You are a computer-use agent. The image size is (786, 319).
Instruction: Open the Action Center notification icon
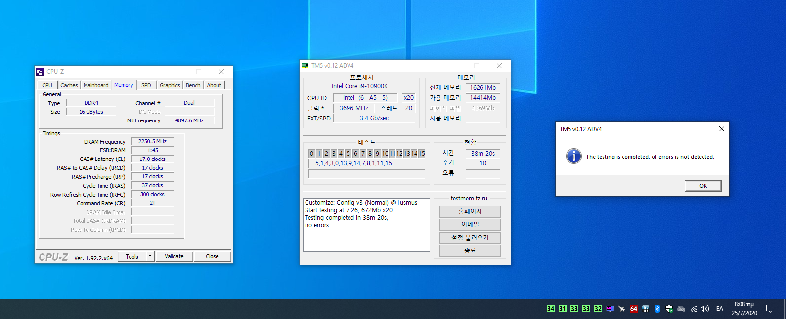tap(770, 309)
